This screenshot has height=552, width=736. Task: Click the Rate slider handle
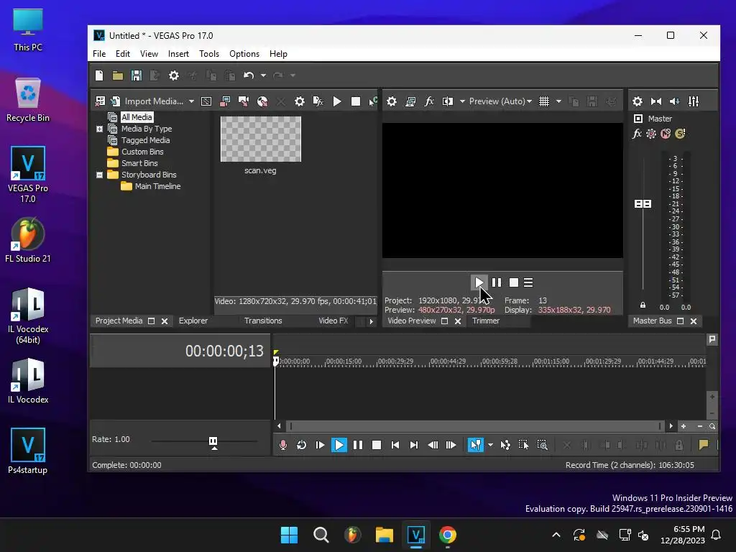[x=213, y=443]
